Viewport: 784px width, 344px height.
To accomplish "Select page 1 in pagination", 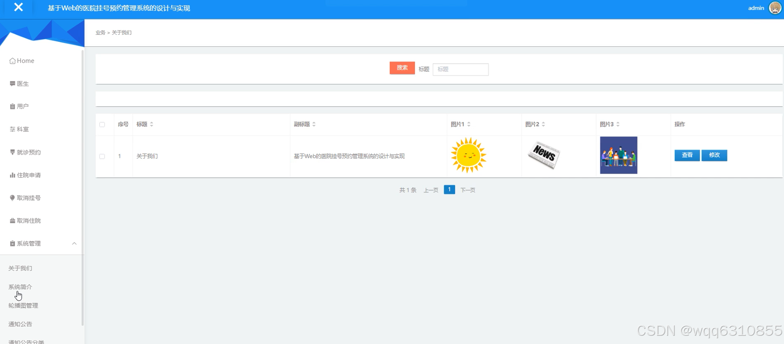I will [x=449, y=189].
